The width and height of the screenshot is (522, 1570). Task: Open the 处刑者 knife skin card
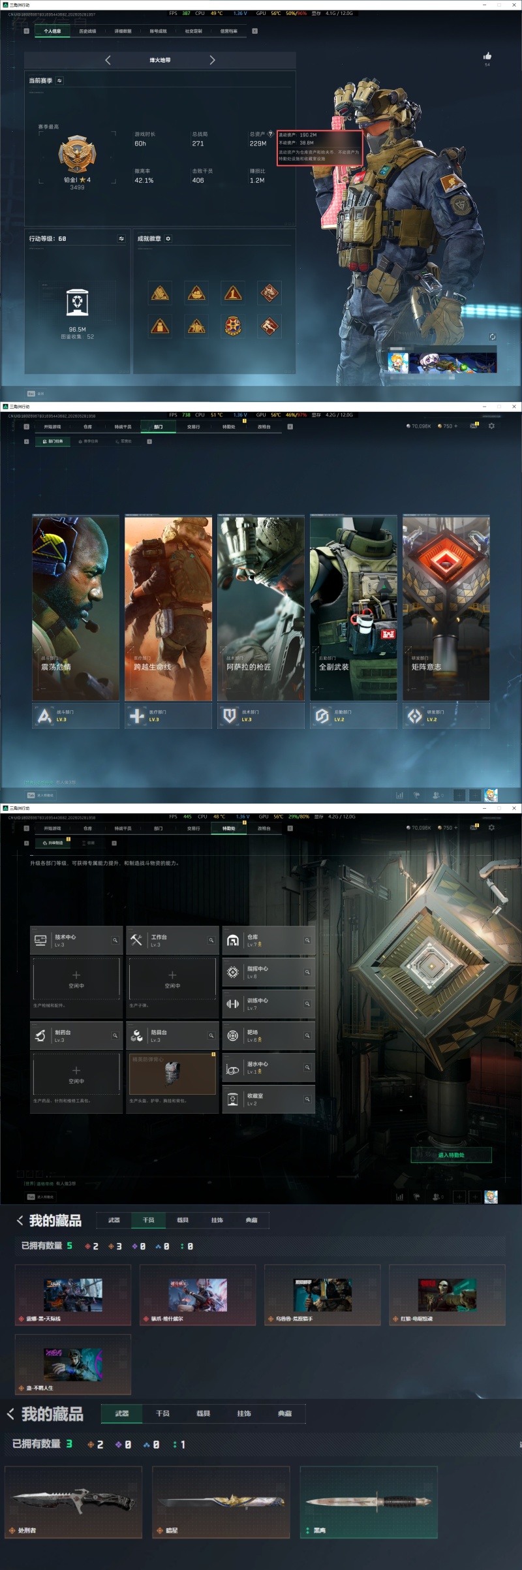74,1502
